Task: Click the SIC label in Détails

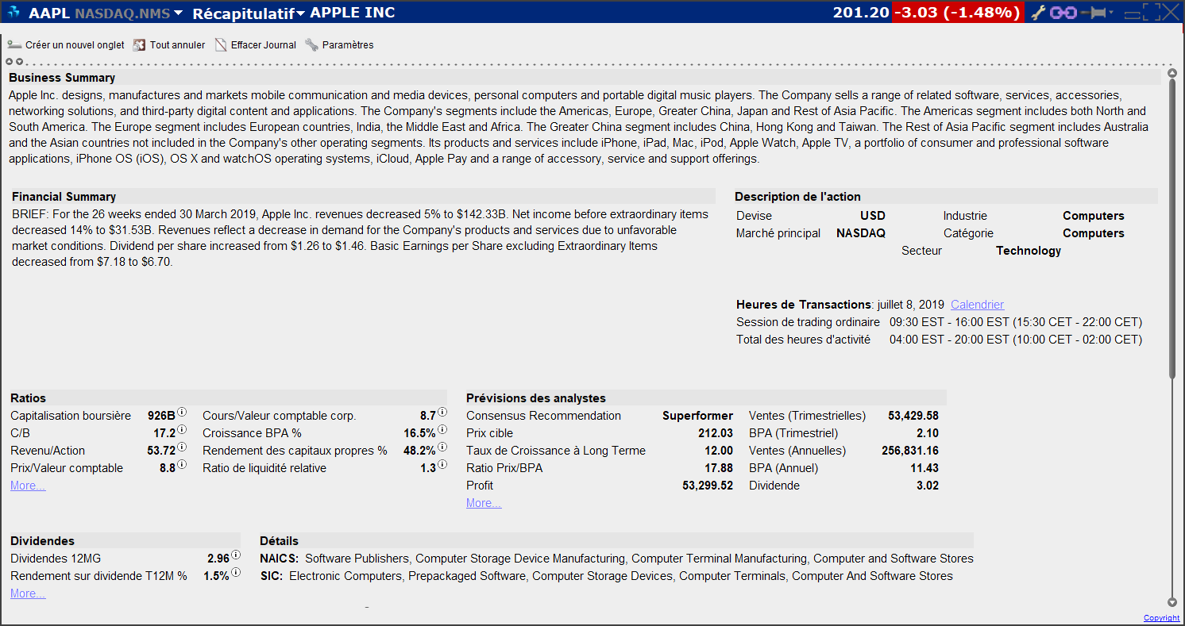Action: click(x=272, y=576)
